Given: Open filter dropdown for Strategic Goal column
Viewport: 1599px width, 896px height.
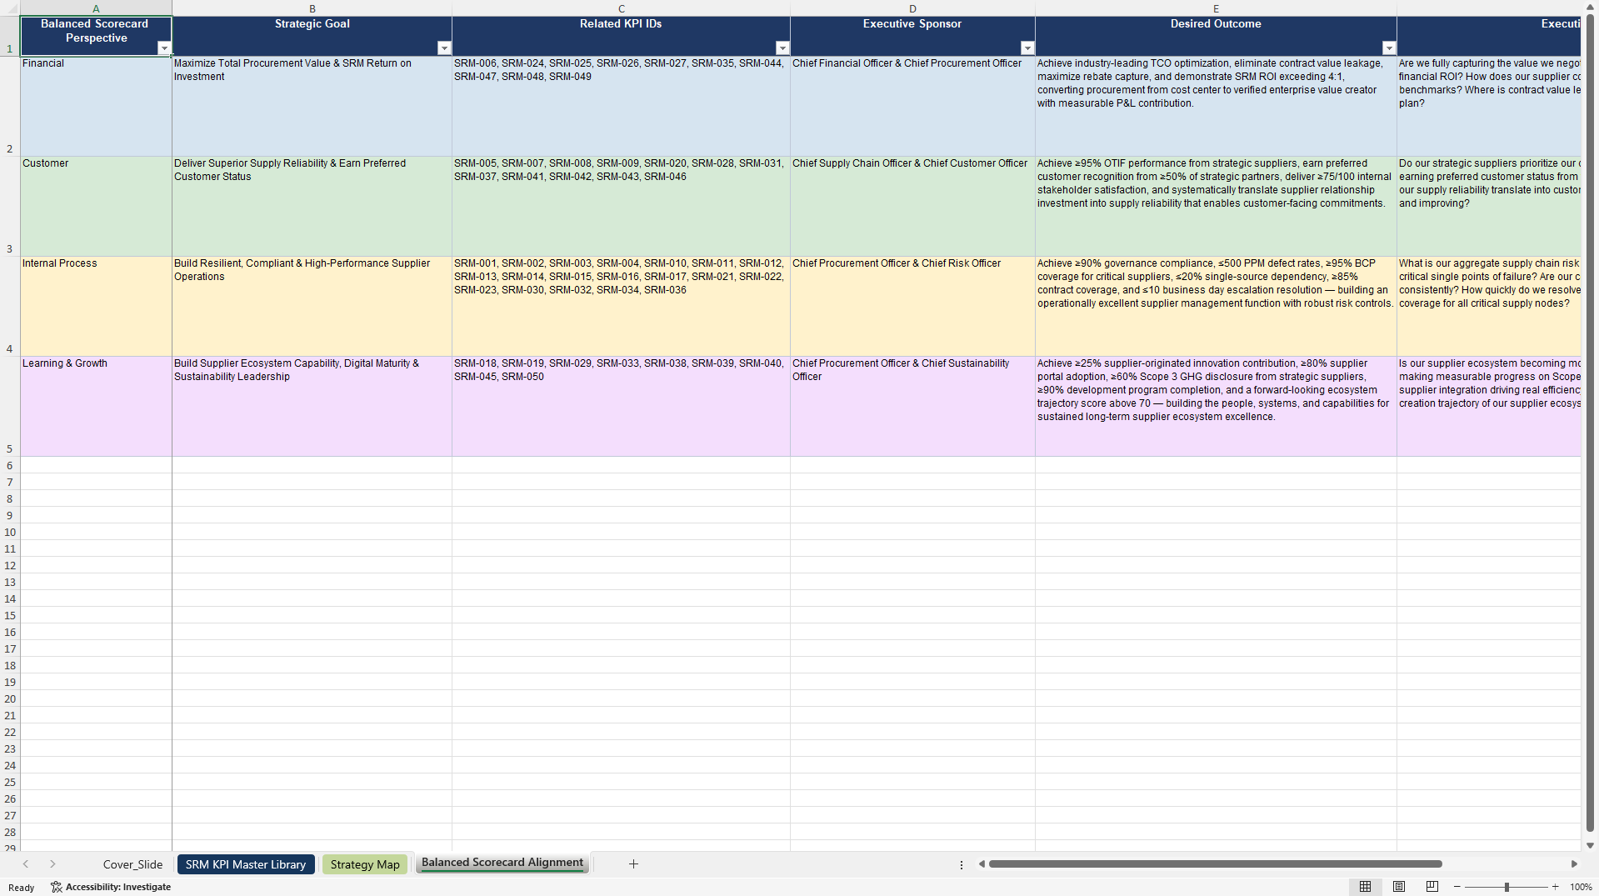Looking at the screenshot, I should (x=444, y=48).
